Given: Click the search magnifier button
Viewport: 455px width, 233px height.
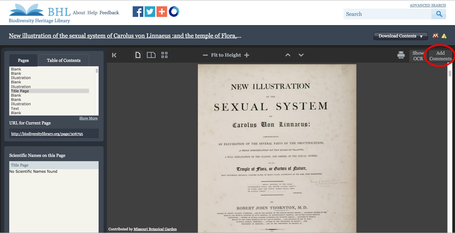Looking at the screenshot, I should coord(439,14).
